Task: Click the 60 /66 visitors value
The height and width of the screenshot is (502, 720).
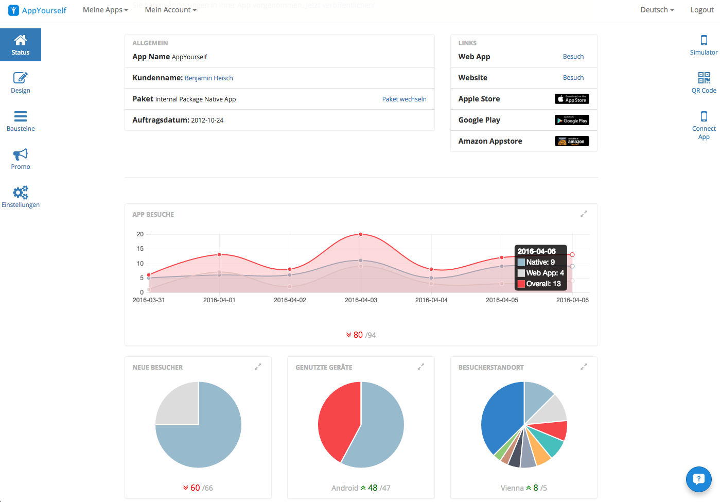Action: 198,488
